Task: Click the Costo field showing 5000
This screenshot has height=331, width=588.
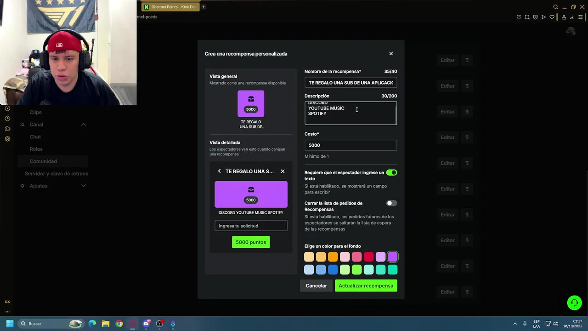Action: 351,145
